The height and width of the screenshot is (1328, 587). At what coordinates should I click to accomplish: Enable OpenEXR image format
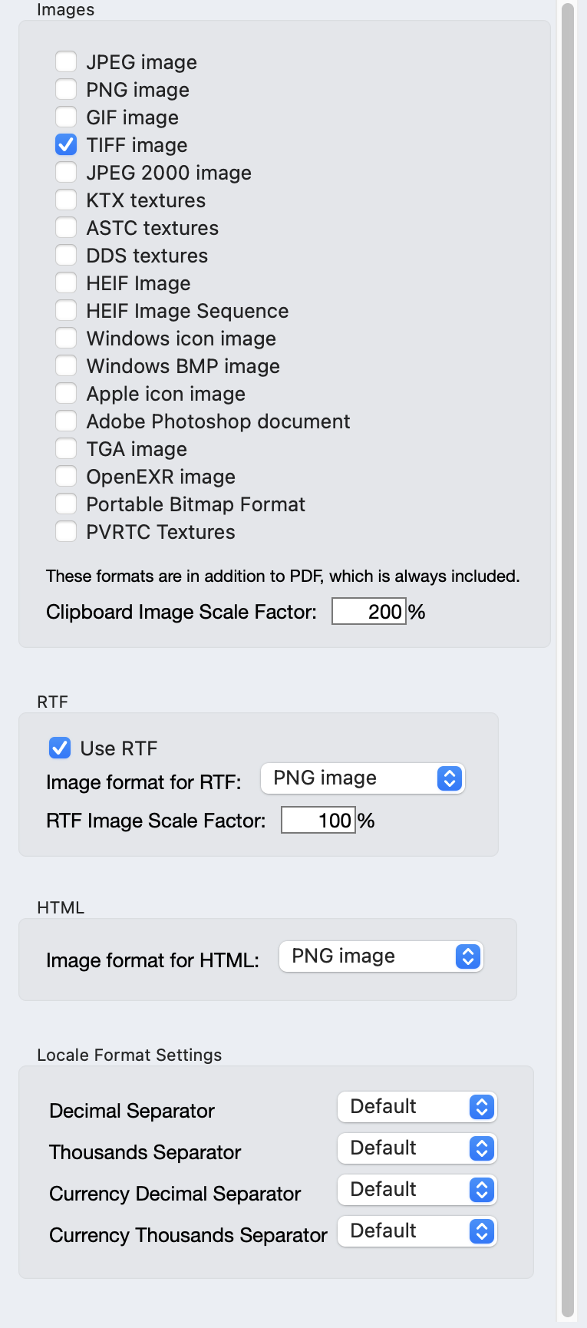(66, 476)
